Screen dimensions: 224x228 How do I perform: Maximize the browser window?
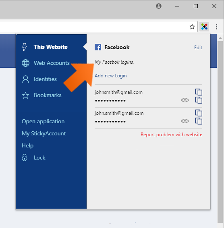click(x=196, y=6)
